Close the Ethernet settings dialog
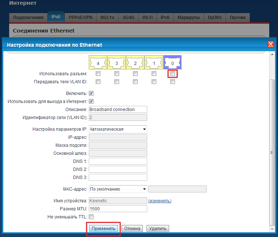Screen dimensions: 278x237 [x=271, y=45]
